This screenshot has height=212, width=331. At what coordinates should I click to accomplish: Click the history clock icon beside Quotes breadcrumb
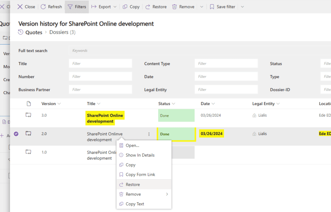tap(20, 32)
